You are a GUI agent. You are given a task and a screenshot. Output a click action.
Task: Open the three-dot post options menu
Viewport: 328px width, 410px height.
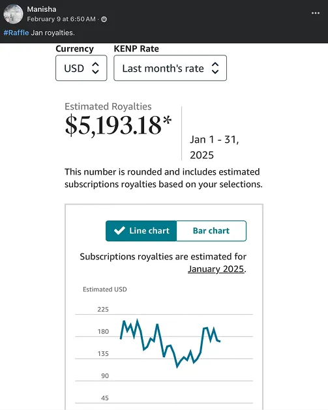316,13
